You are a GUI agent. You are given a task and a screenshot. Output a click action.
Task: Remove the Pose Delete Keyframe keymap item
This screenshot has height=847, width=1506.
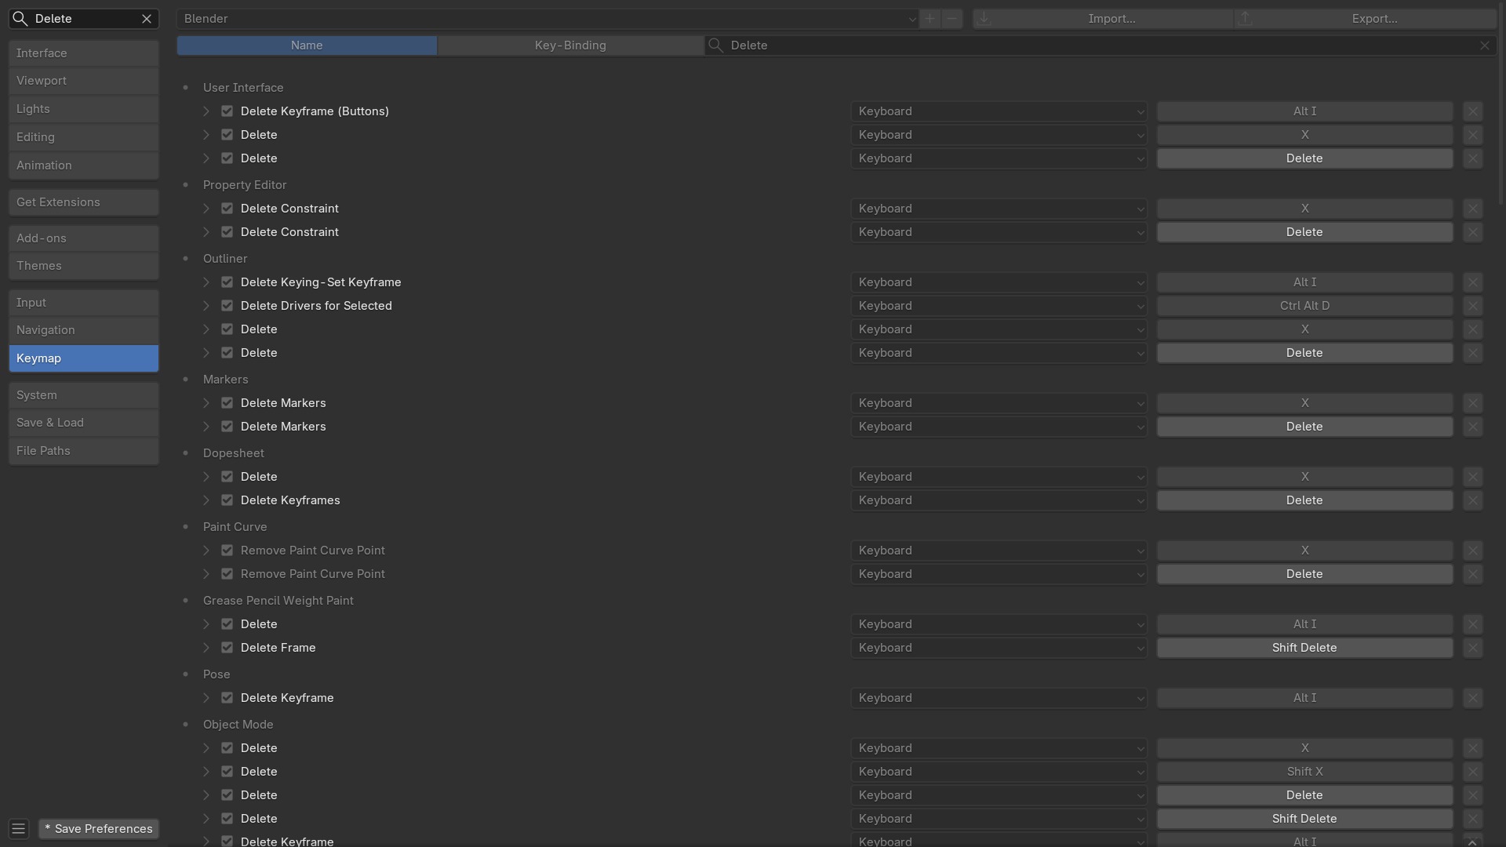tap(1472, 698)
